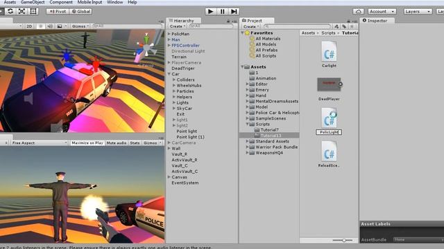Open Scene view Gizmos dropdown
Viewport: 444px width, 249px height.
(x=80, y=26)
